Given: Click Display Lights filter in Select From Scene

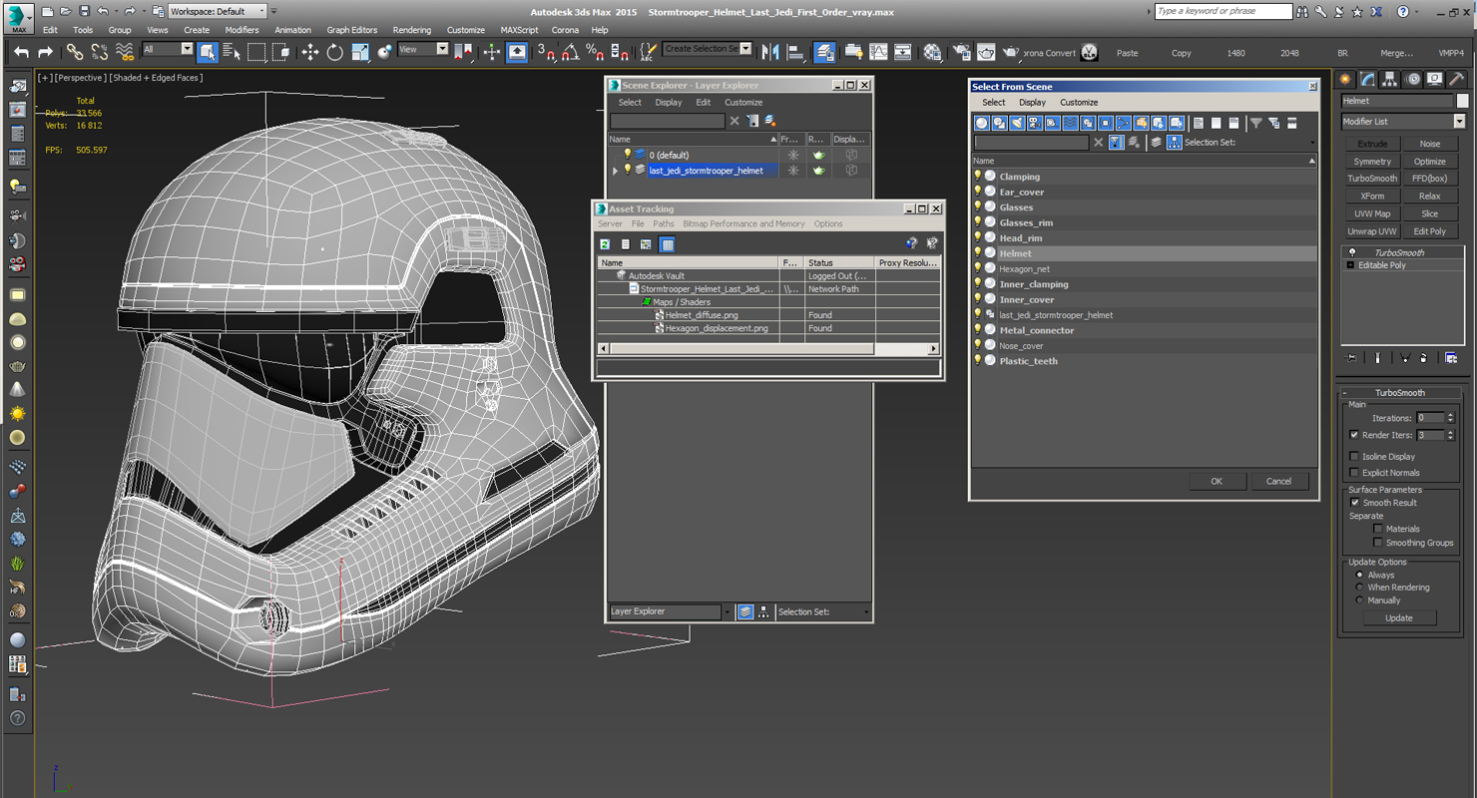Looking at the screenshot, I should (x=1017, y=123).
